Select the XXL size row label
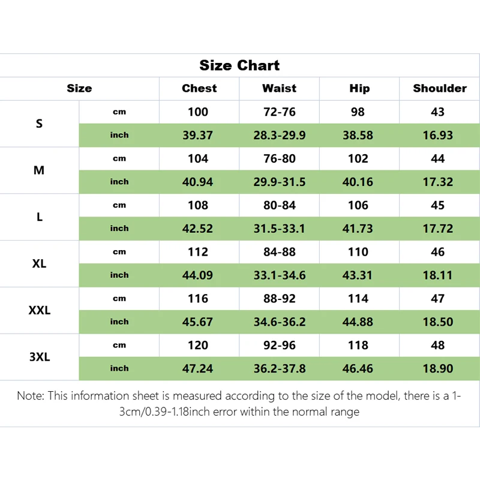Image resolution: width=480 pixels, height=480 pixels. click(40, 310)
